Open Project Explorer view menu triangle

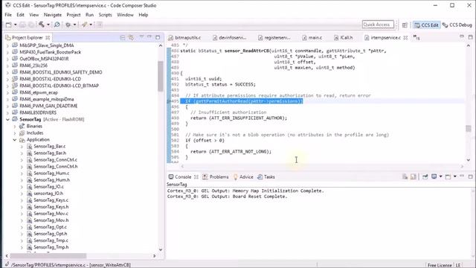pyautogui.click(x=141, y=37)
